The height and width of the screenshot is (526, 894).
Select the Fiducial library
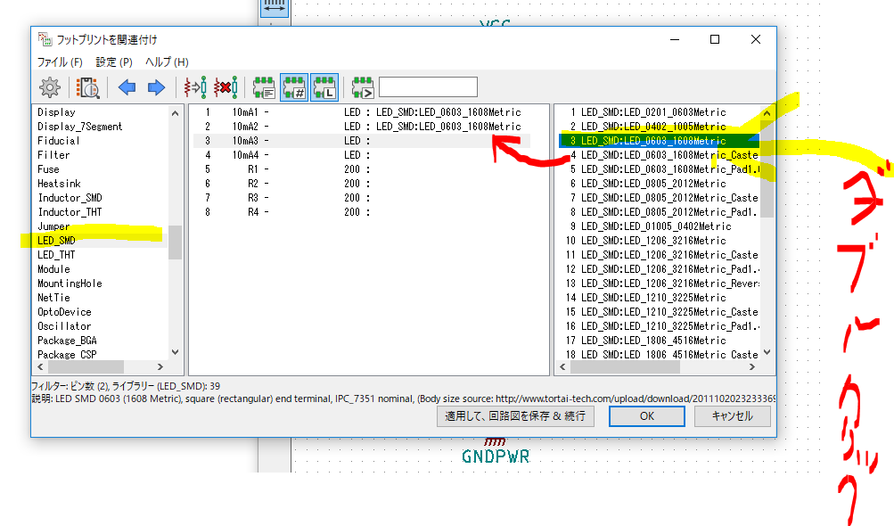(58, 140)
